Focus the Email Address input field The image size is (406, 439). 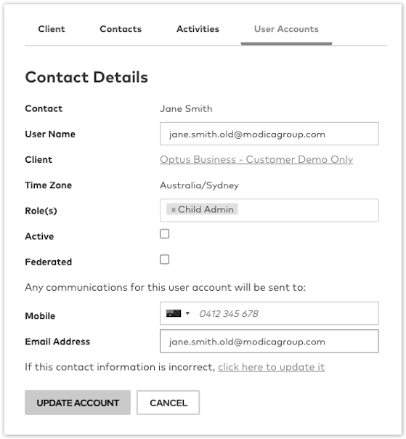point(269,342)
